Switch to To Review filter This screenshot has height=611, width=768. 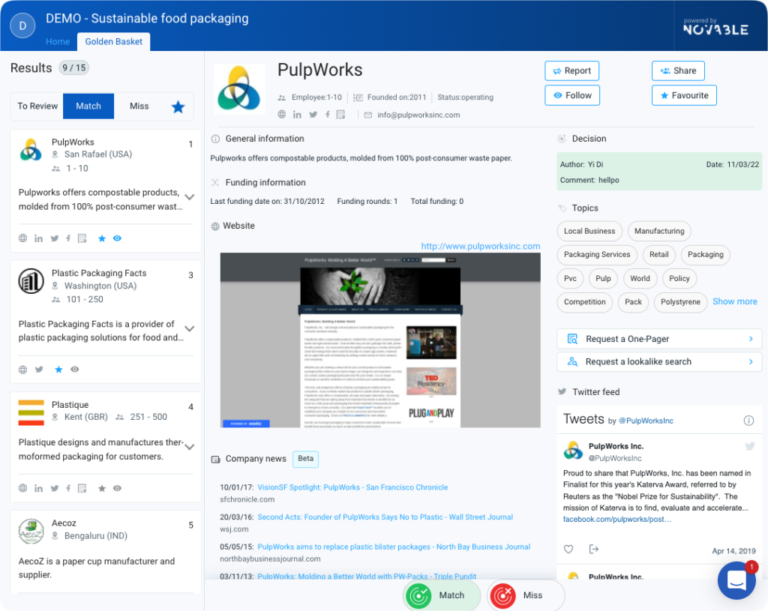37,106
